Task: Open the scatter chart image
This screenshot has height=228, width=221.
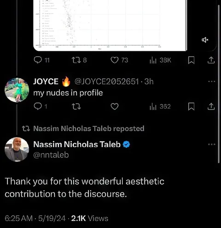Action: click(x=110, y=25)
